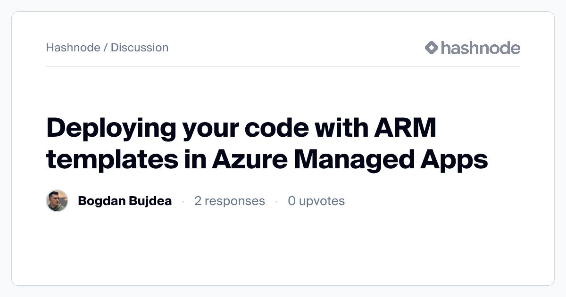Click the Hashnode diamond logo icon
This screenshot has height=297, width=566.
point(432,48)
